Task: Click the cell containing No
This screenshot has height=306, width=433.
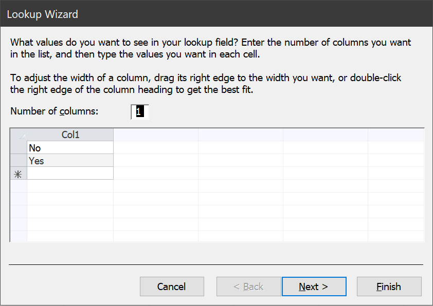Action: pyautogui.click(x=70, y=148)
